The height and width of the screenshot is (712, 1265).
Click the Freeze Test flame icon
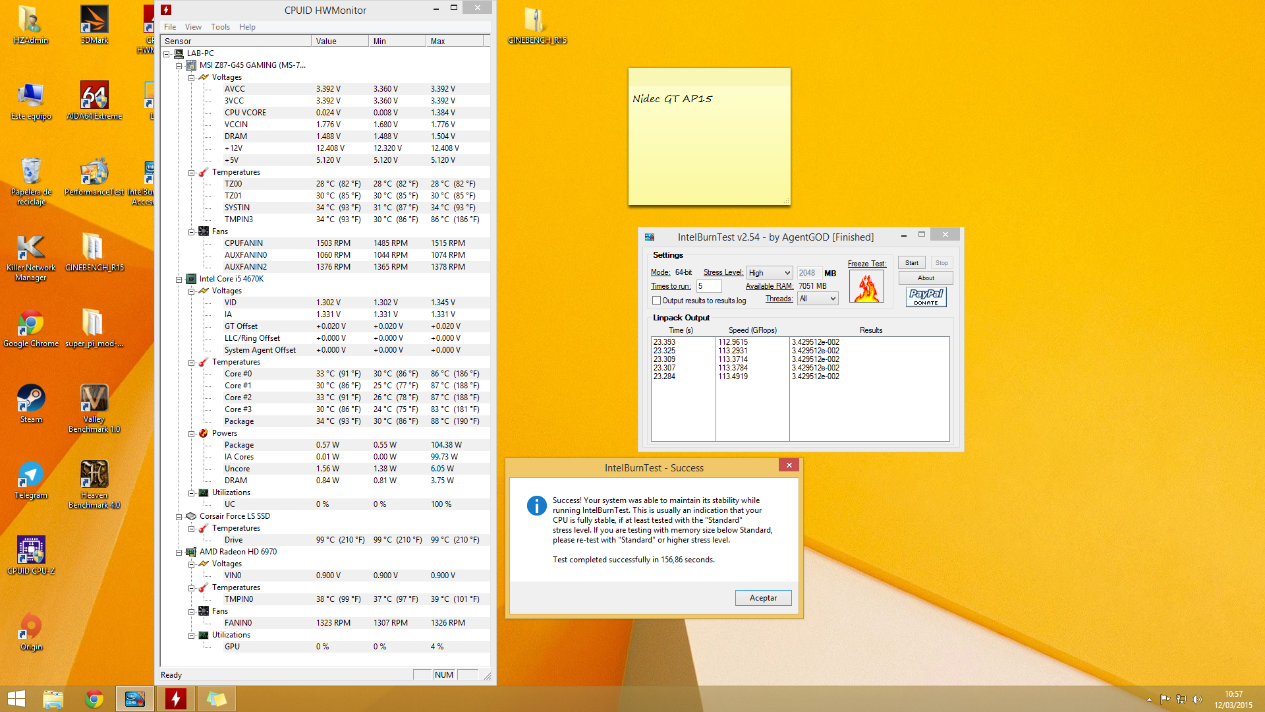point(866,287)
